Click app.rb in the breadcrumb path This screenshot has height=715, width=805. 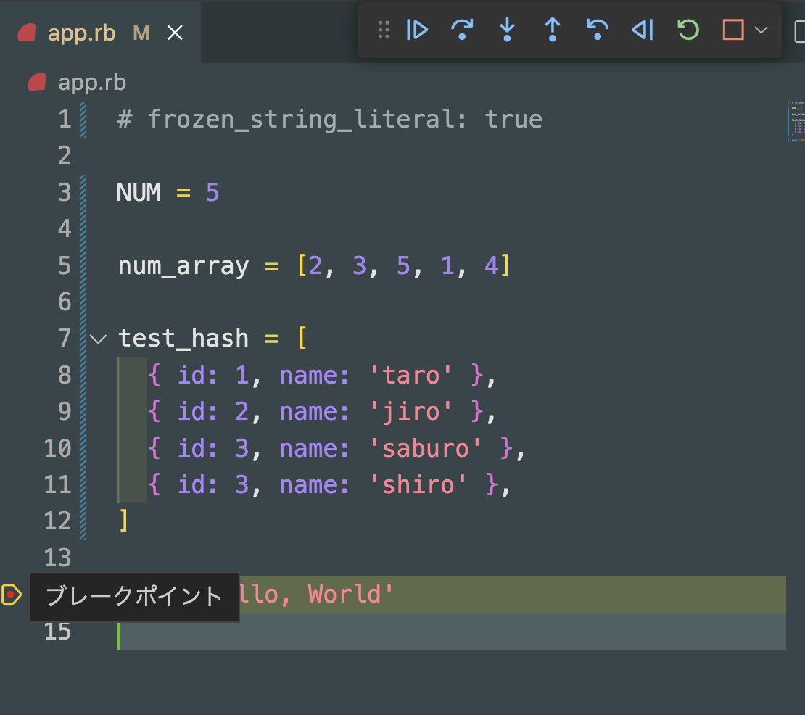(93, 82)
